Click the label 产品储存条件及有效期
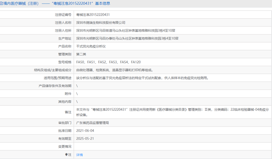 pyautogui.click(x=55, y=86)
